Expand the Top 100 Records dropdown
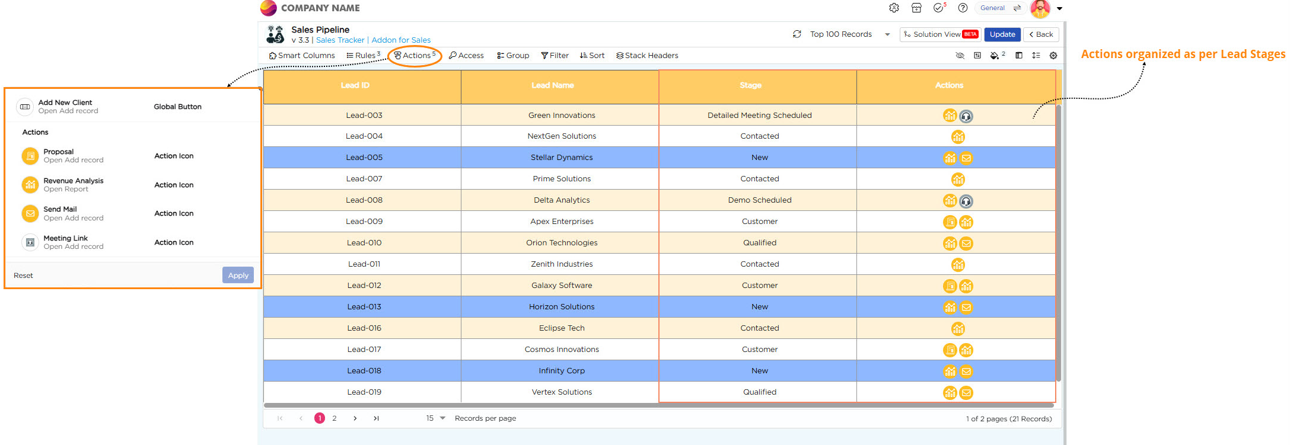1290x445 pixels. pos(887,34)
